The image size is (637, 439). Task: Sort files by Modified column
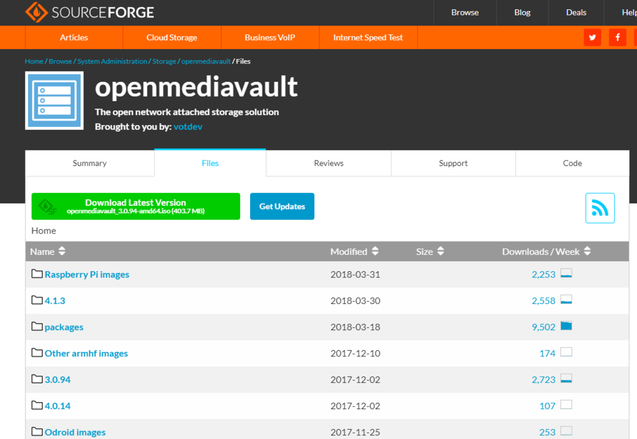click(x=354, y=251)
